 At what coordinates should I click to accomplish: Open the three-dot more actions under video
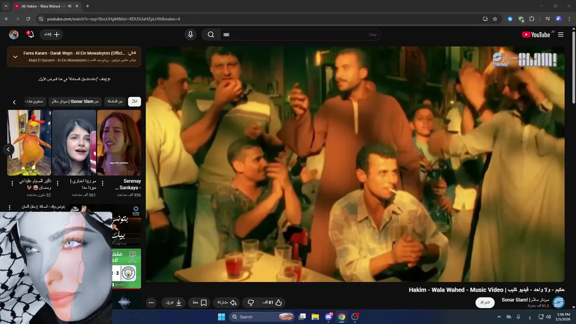(x=151, y=303)
